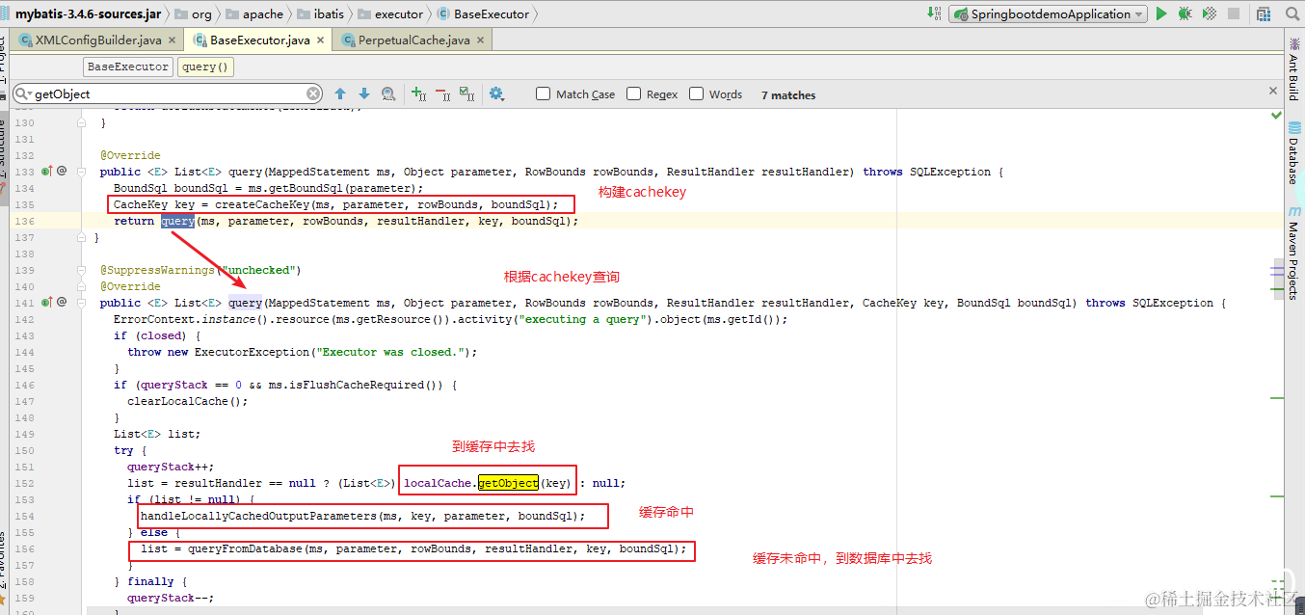Click the selected query word on line 136
The image size is (1305, 615).
tap(177, 221)
